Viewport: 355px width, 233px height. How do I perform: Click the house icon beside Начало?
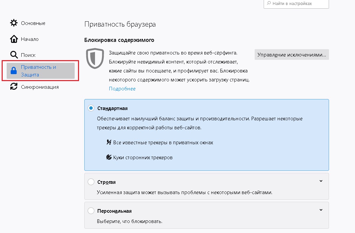(14, 39)
